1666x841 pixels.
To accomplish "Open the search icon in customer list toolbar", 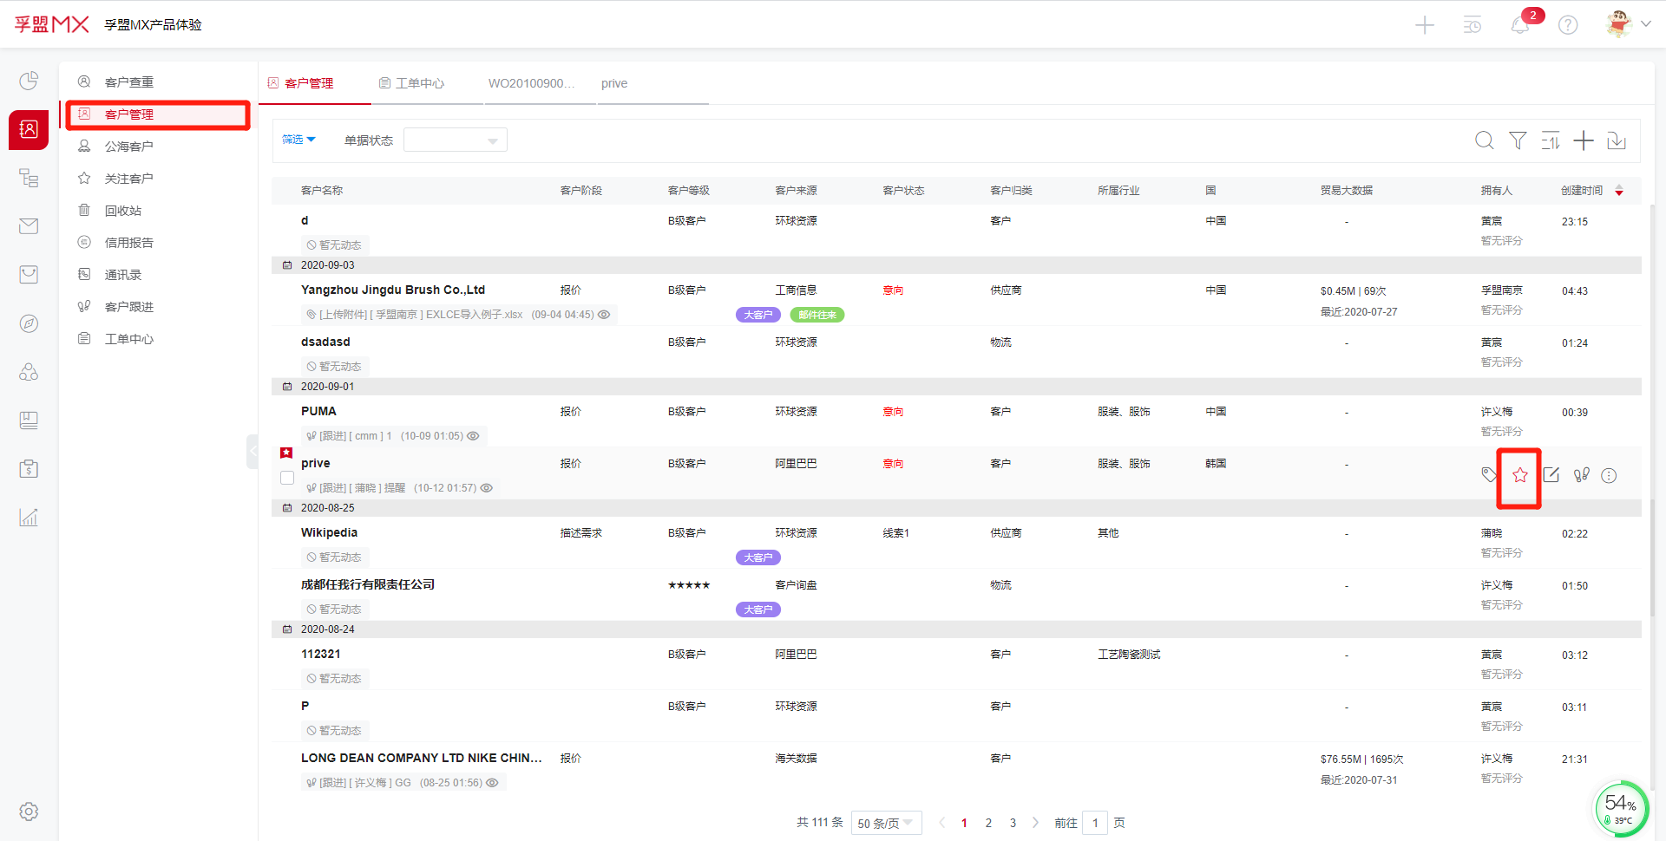I will click(x=1485, y=140).
